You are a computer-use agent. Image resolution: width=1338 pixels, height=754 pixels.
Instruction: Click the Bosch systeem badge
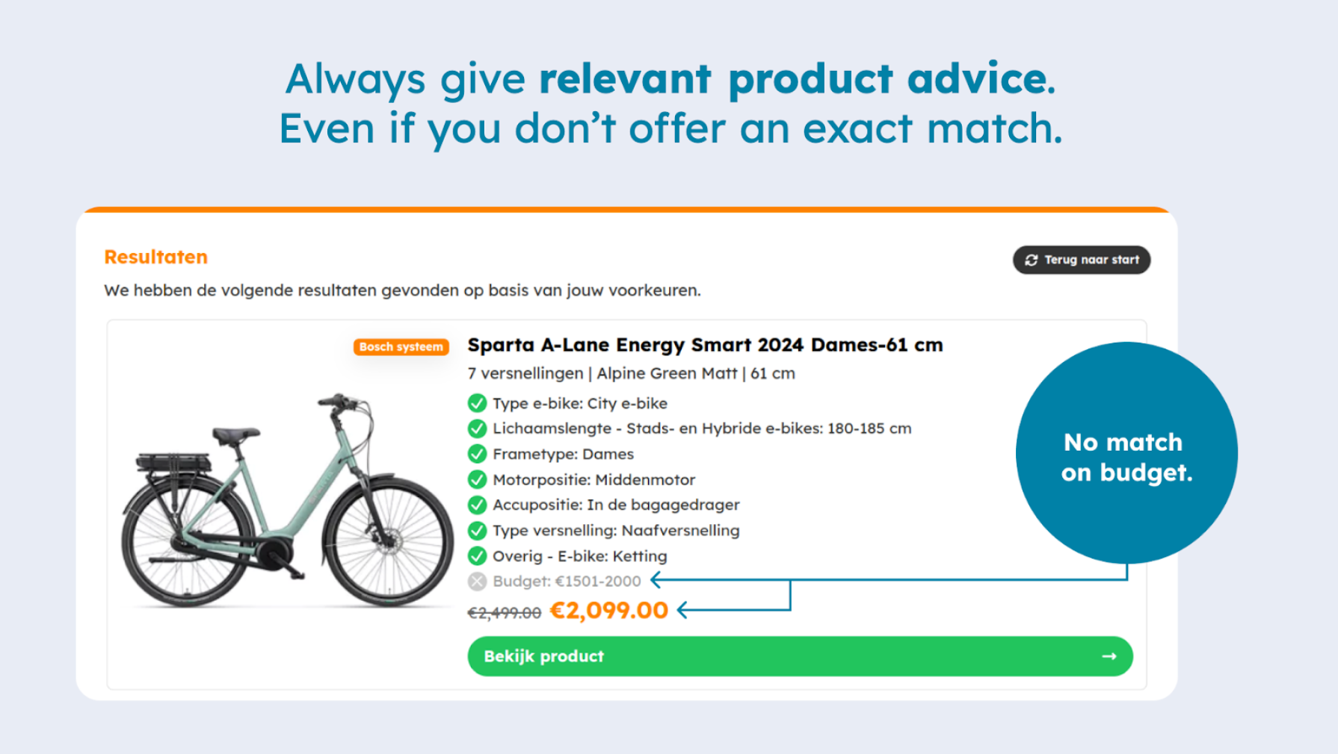tap(401, 346)
